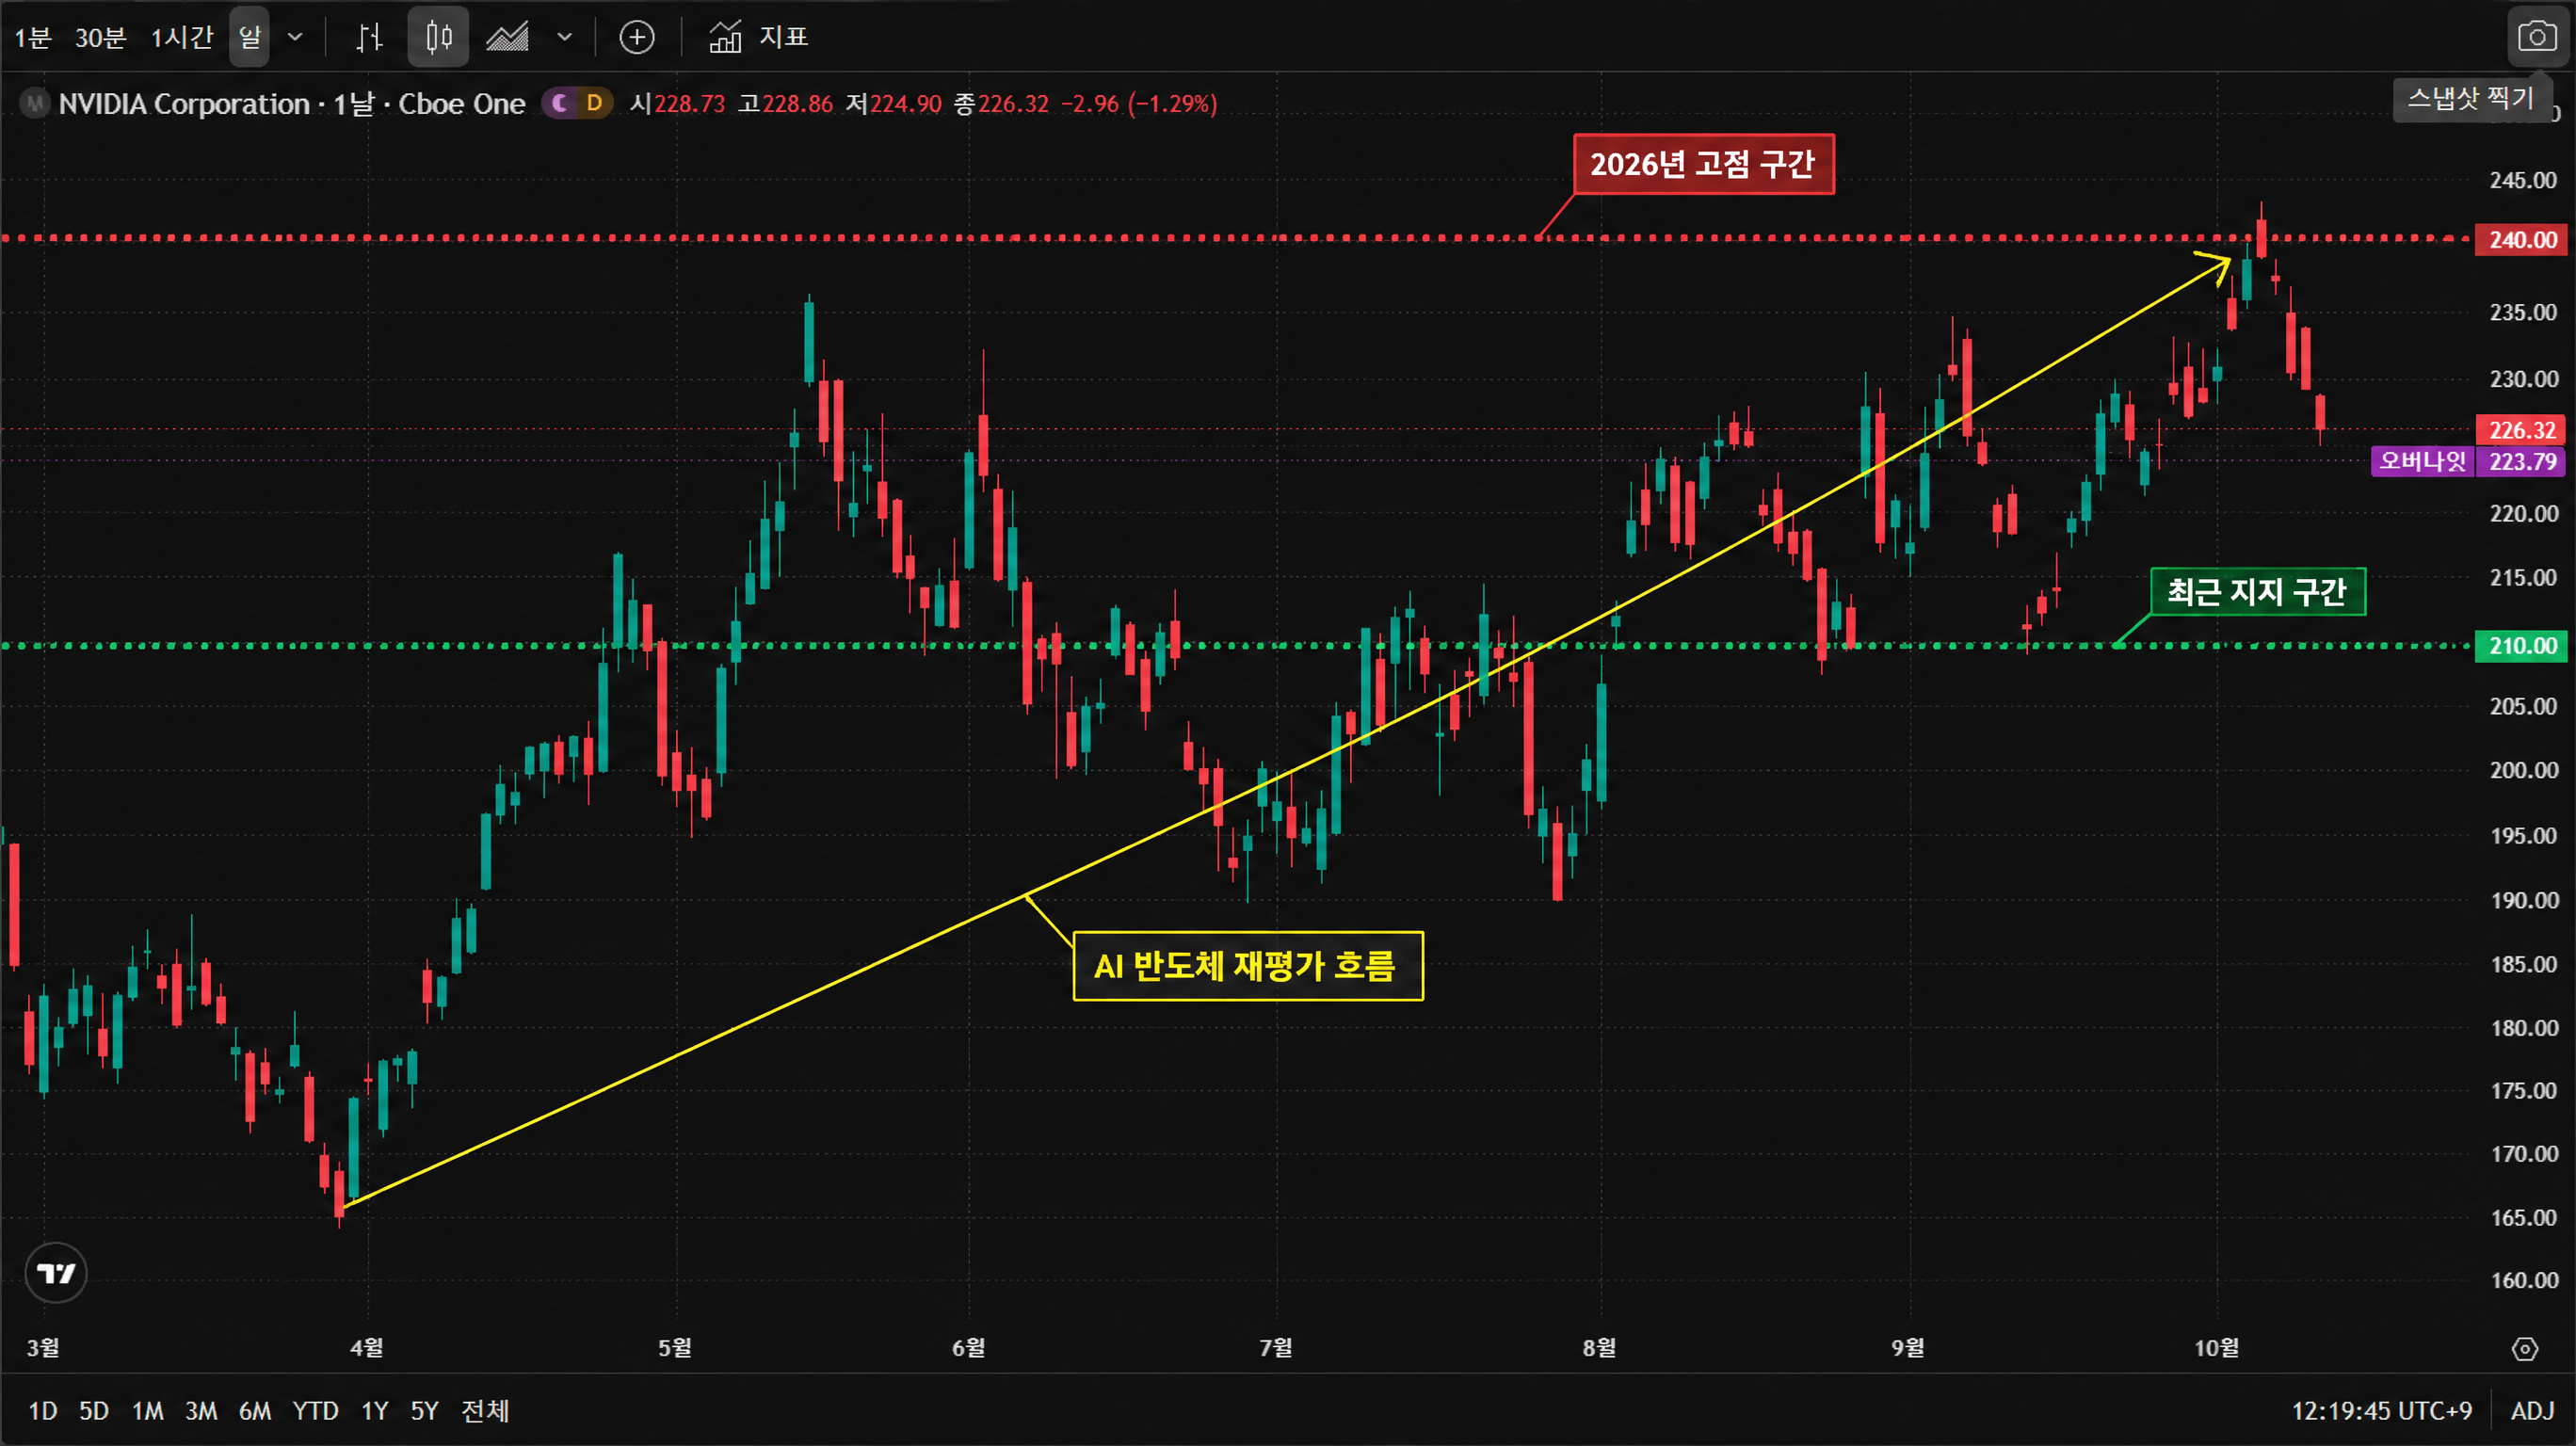Select the 2026년 고점 구간 annotation

click(x=1704, y=164)
